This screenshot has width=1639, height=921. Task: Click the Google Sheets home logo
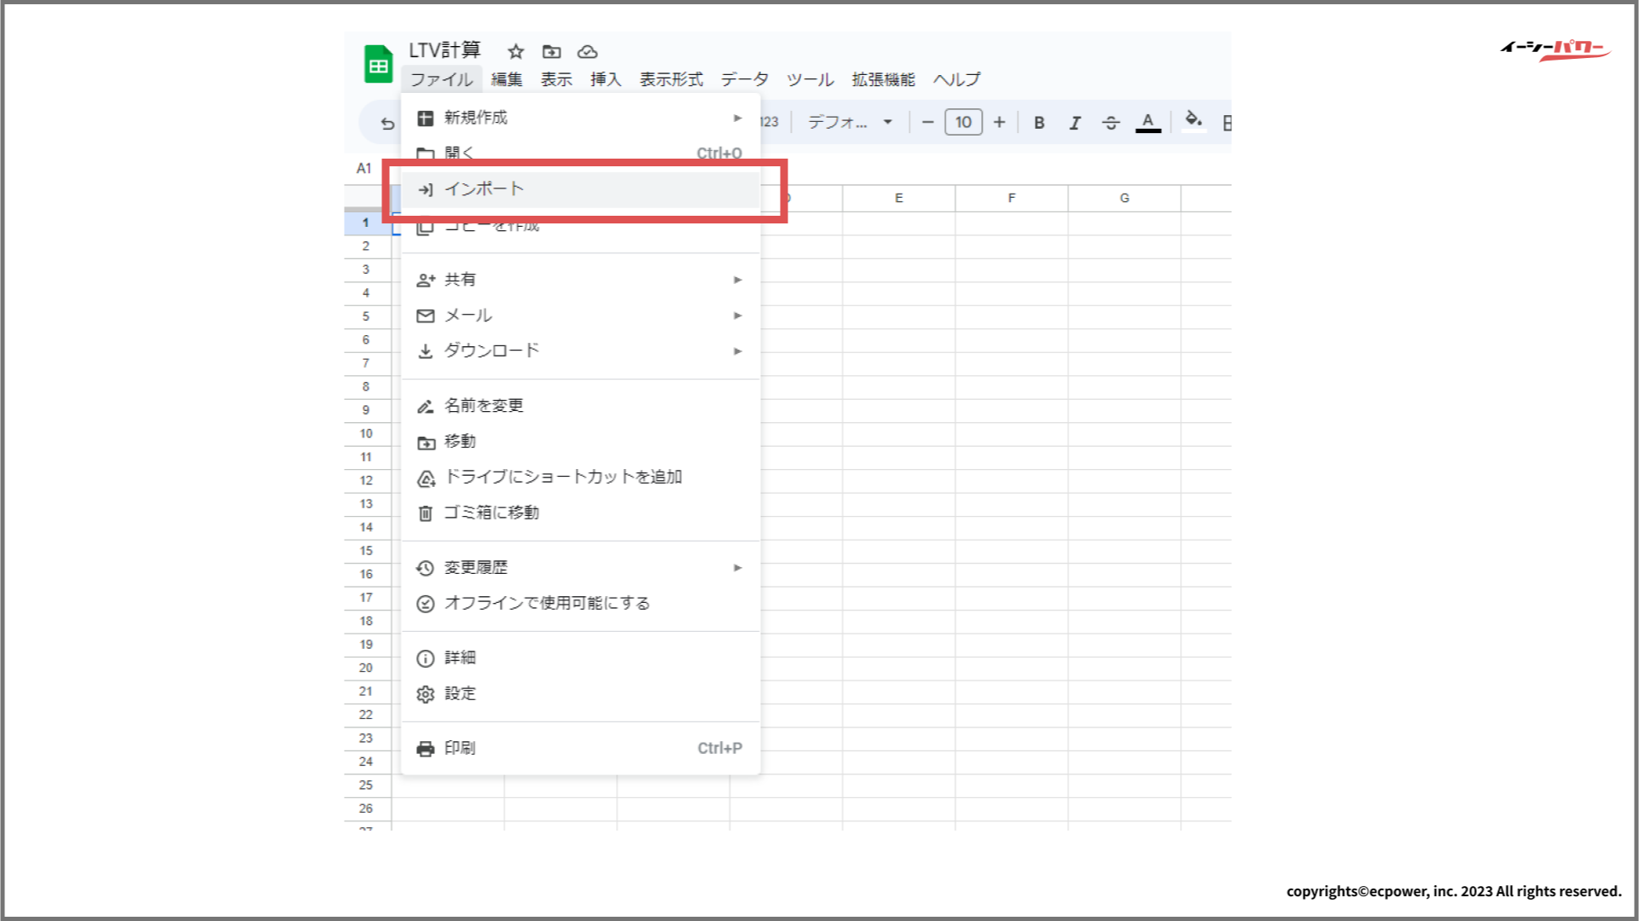point(378,65)
